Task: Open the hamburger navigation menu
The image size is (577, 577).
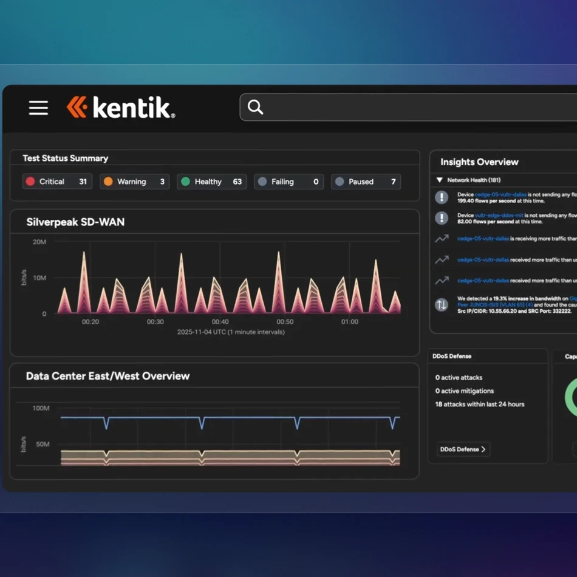Action: [38, 108]
